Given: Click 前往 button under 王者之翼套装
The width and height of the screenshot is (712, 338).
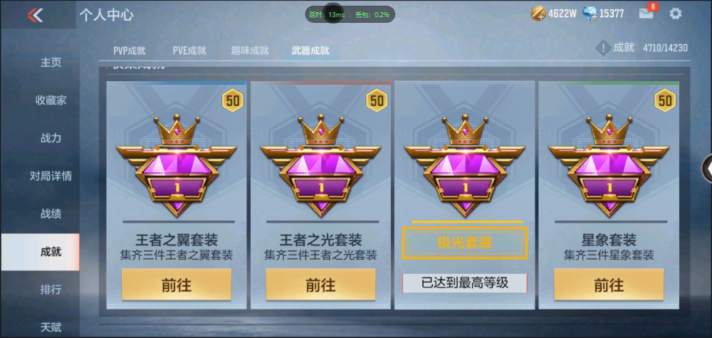Looking at the screenshot, I should click(x=176, y=285).
